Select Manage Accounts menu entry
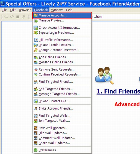 [62, 15]
